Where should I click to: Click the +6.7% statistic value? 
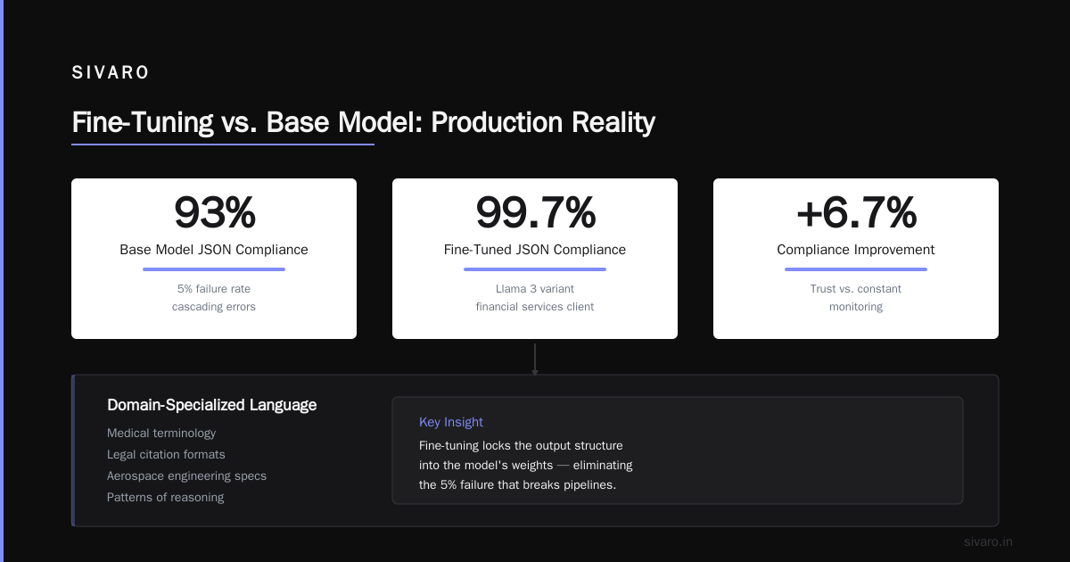tap(856, 212)
